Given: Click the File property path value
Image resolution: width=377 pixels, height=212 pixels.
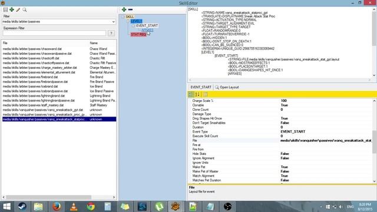Looking at the screenshot, I should [x=326, y=140].
